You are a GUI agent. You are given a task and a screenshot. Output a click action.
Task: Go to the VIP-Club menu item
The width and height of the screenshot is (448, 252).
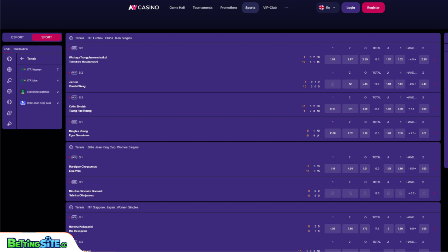click(270, 8)
